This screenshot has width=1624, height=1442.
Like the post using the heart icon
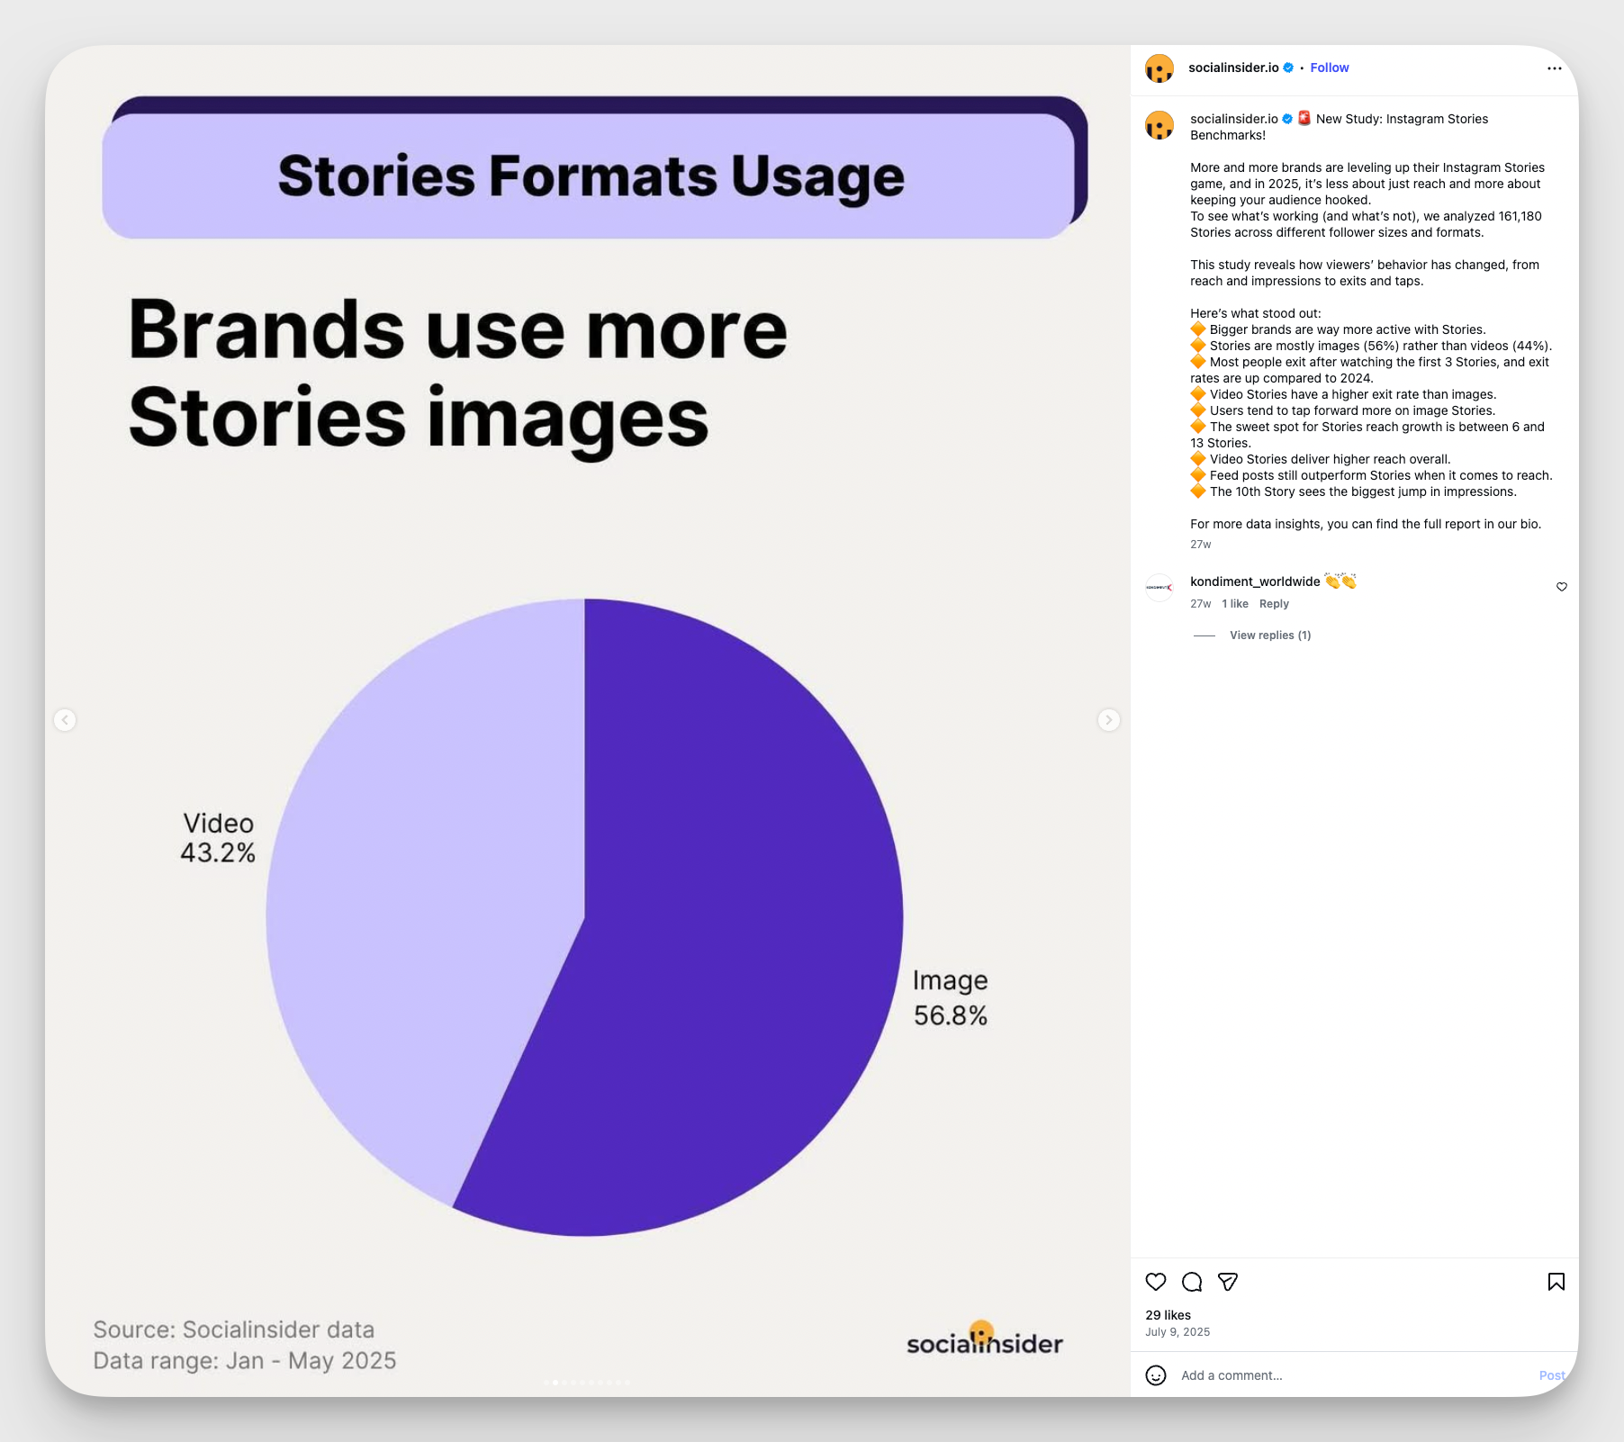click(1155, 1282)
